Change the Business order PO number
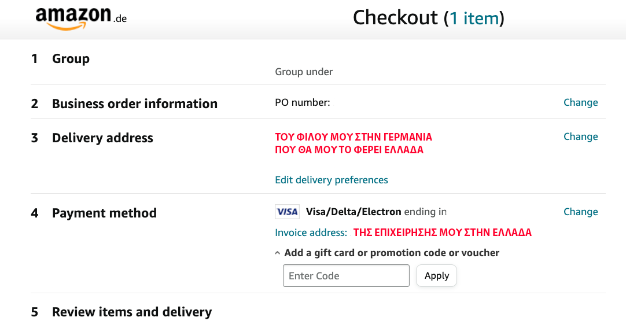The image size is (626, 321). pos(580,102)
